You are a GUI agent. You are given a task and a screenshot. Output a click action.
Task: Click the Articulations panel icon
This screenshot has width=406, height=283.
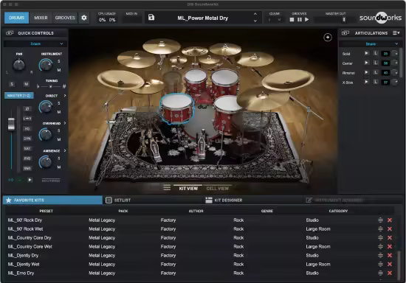tap(345, 33)
